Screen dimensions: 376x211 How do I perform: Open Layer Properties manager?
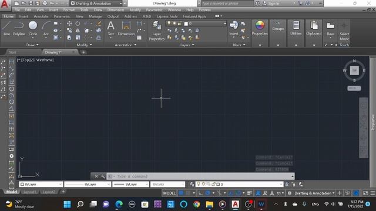point(156,30)
